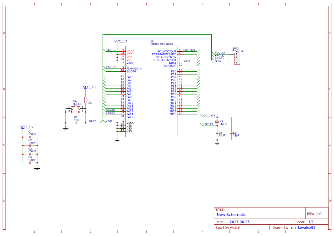Viewport: 334px width, 236px height.
Task: Click the RESET label of SW1
Action: point(77,104)
